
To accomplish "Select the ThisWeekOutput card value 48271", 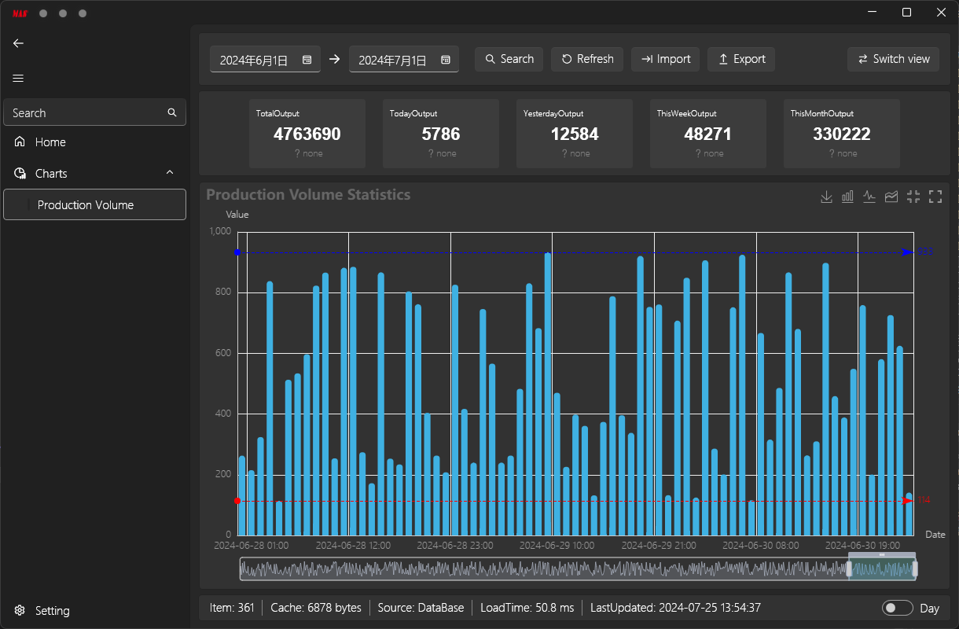I will click(708, 134).
